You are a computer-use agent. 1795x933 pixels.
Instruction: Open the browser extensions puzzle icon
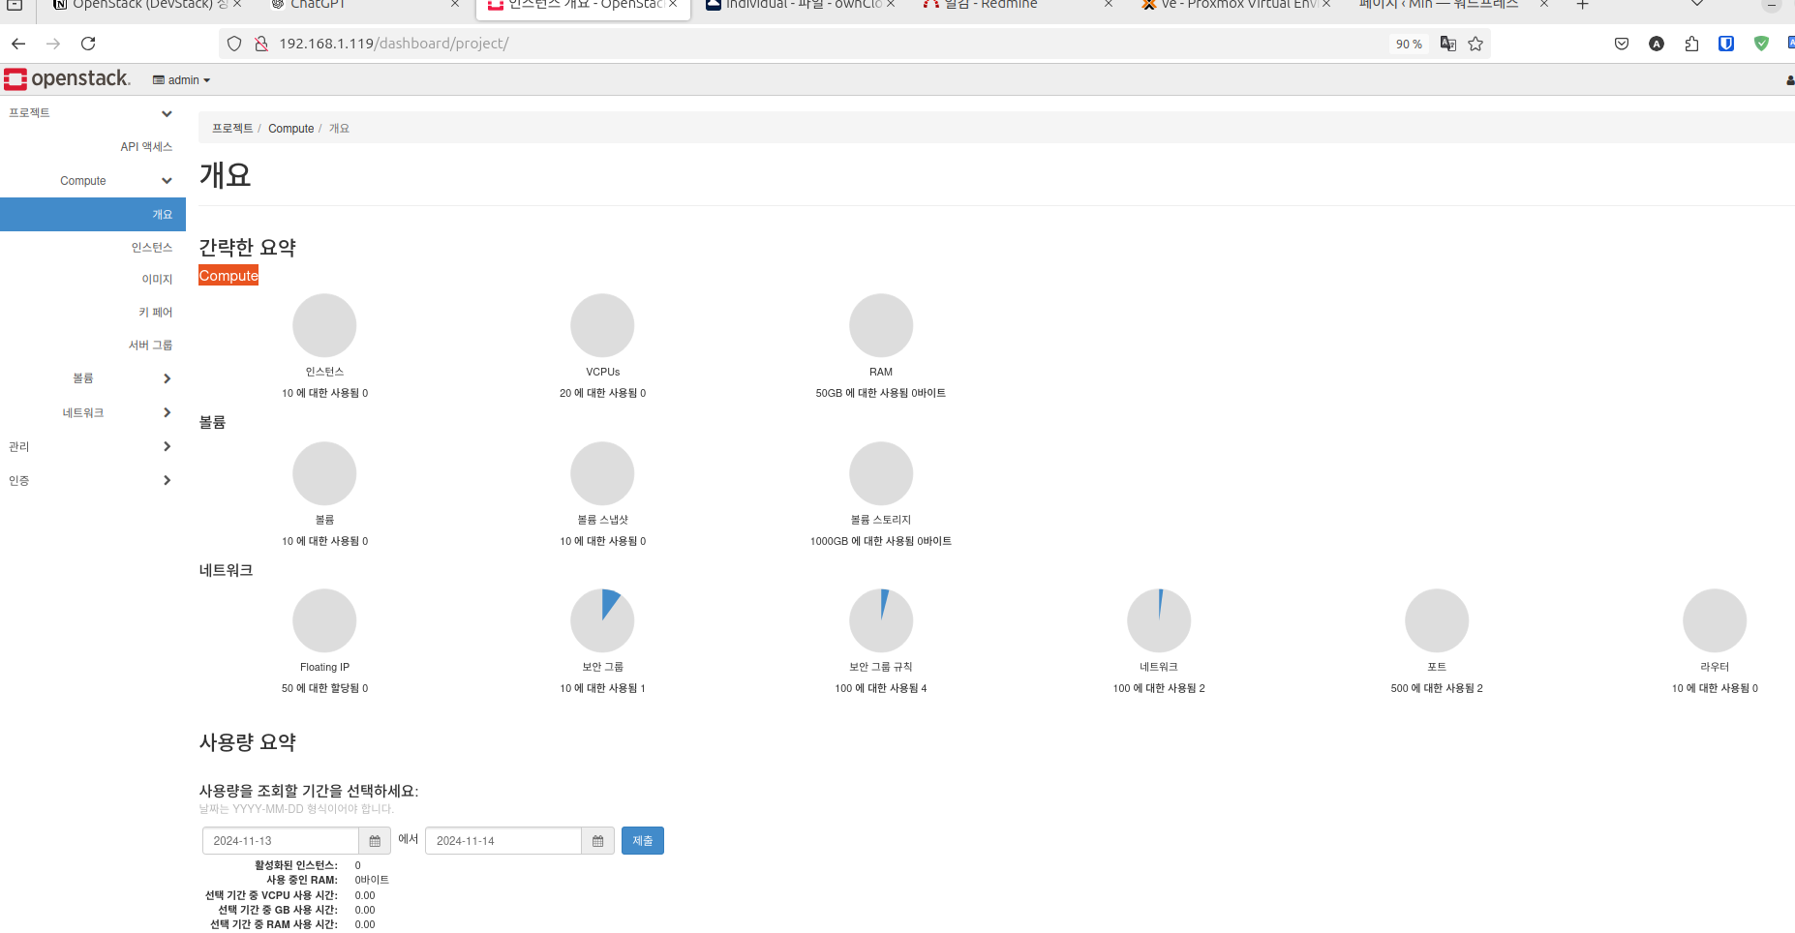(x=1691, y=44)
